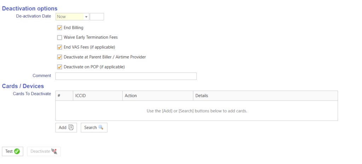Enable Waive Early Termination Fees
This screenshot has width=362, height=164.
(x=60, y=37)
